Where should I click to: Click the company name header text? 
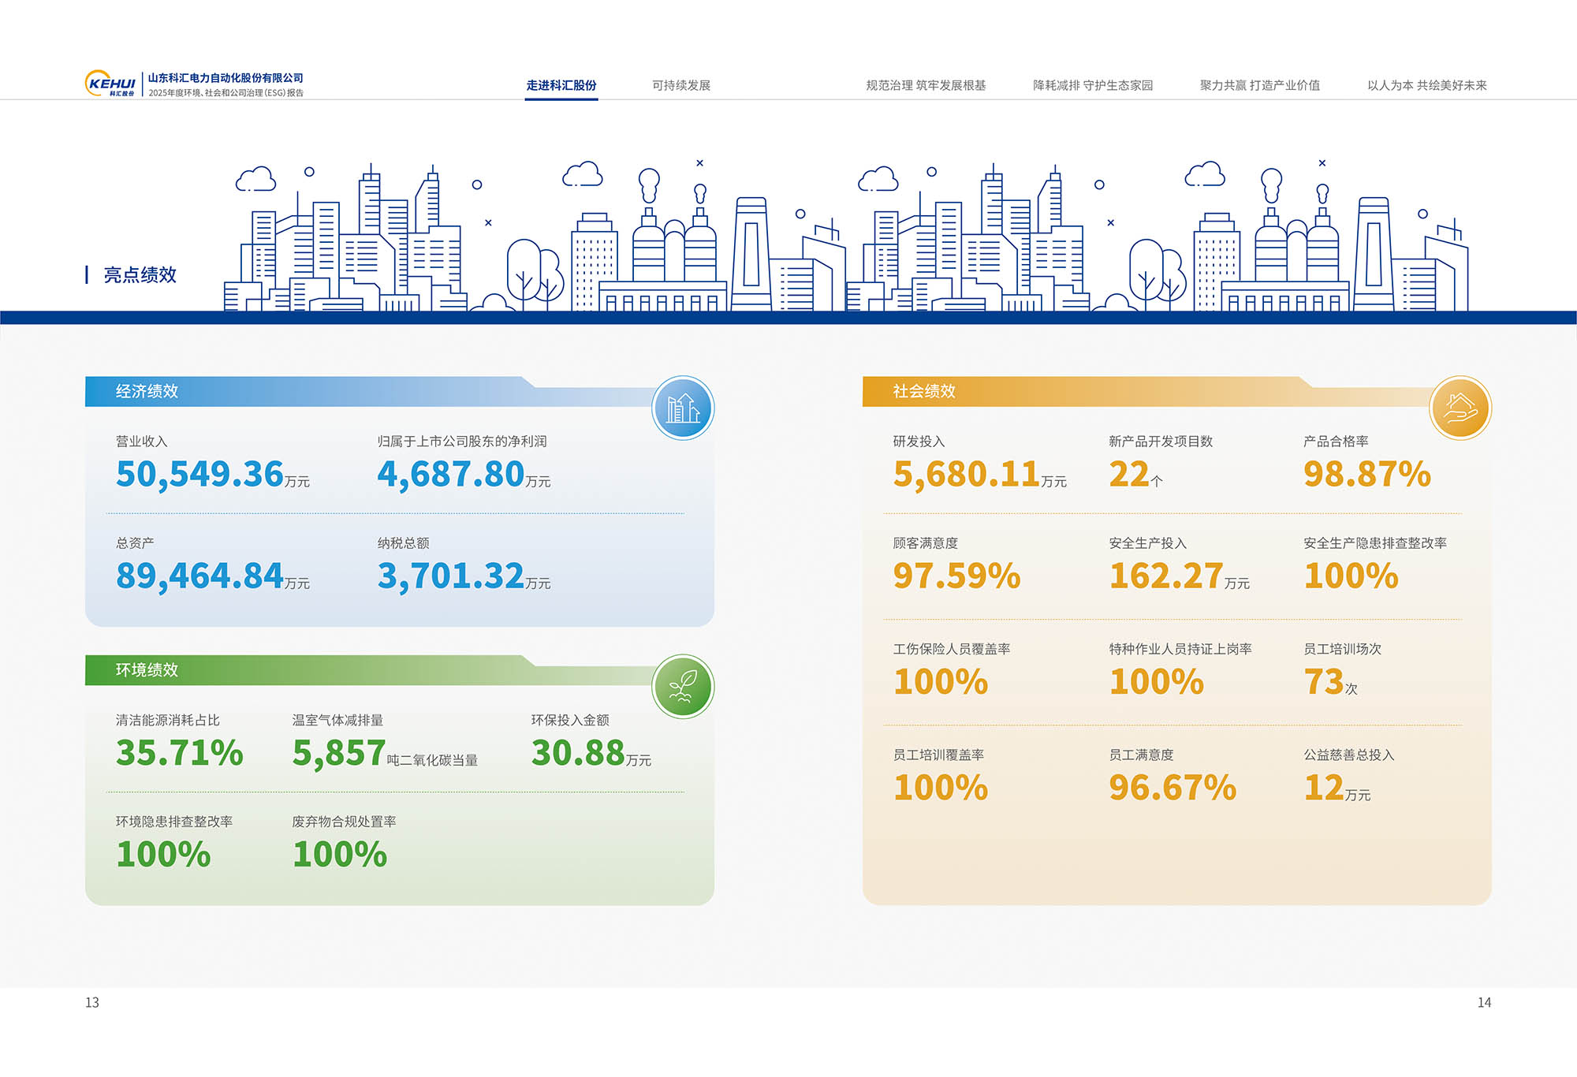[x=226, y=78]
